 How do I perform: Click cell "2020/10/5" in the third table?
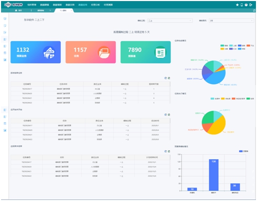(152, 172)
